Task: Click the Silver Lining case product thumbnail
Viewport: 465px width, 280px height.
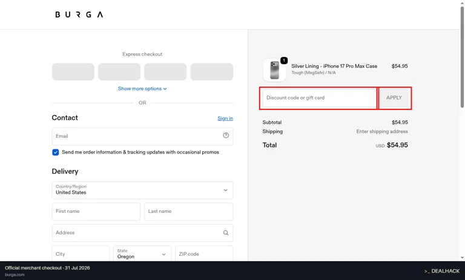Action: click(x=275, y=70)
